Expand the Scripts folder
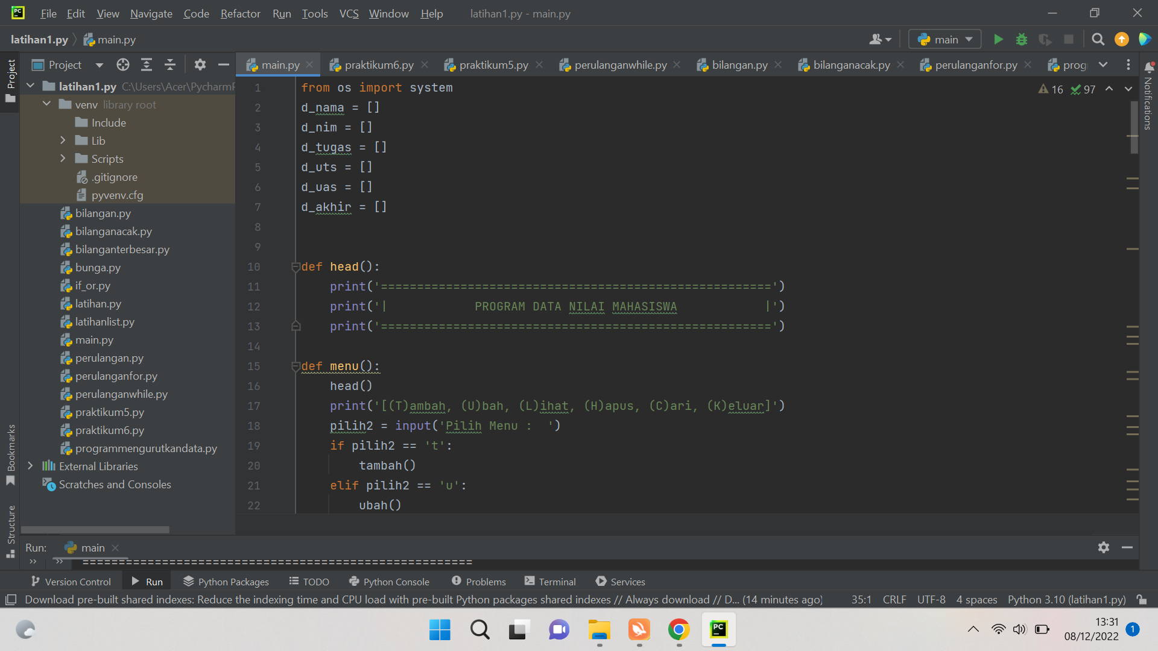Image resolution: width=1158 pixels, height=651 pixels. coord(63,159)
